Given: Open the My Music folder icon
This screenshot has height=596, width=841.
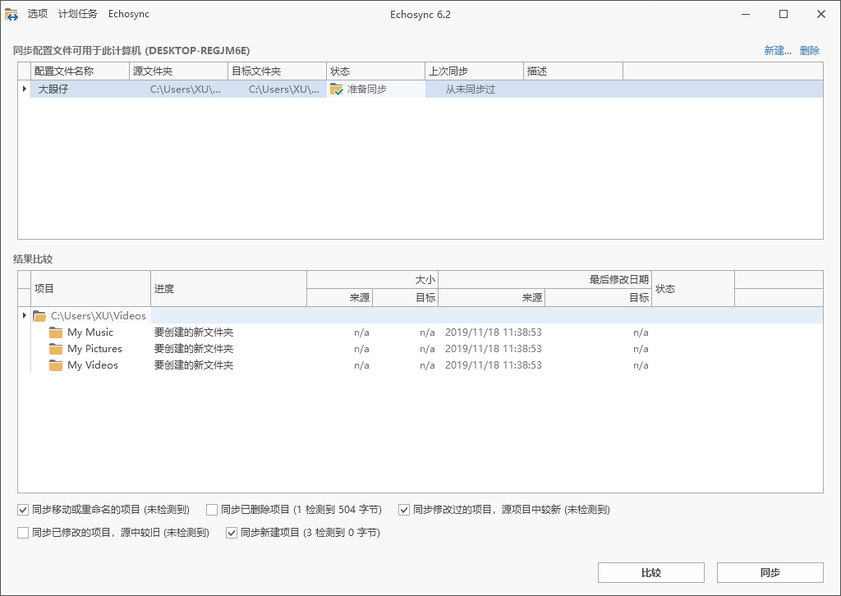Looking at the screenshot, I should coord(54,332).
